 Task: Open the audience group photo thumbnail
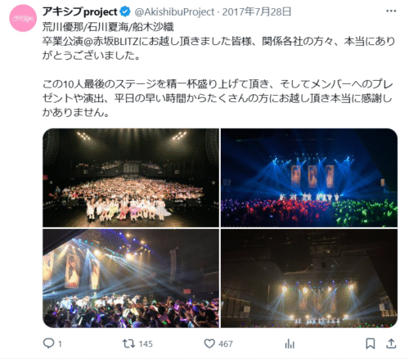pyautogui.click(x=131, y=177)
